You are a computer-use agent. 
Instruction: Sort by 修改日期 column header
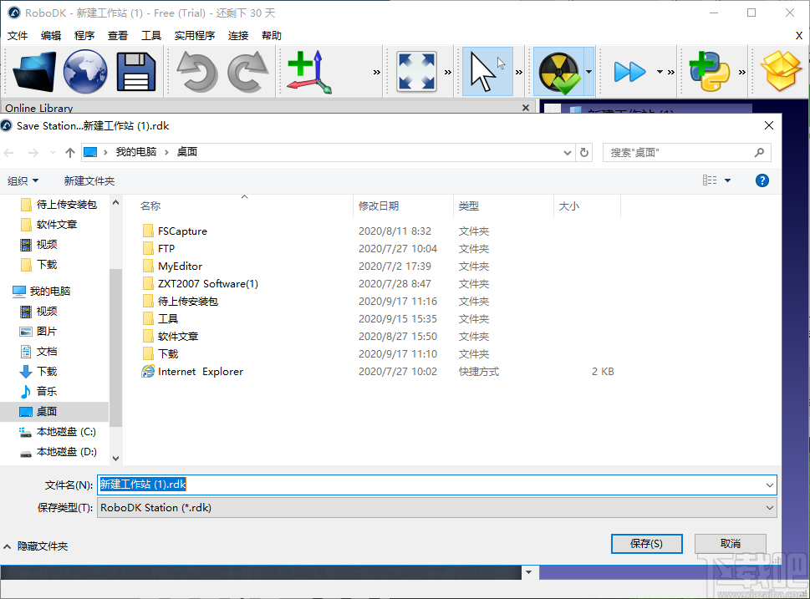point(379,206)
